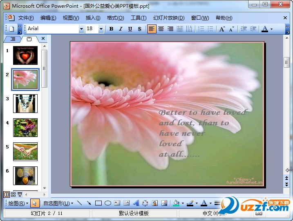293x221 pixels.
Task: Select the Rectangle drawing tool
Action: [98, 203]
